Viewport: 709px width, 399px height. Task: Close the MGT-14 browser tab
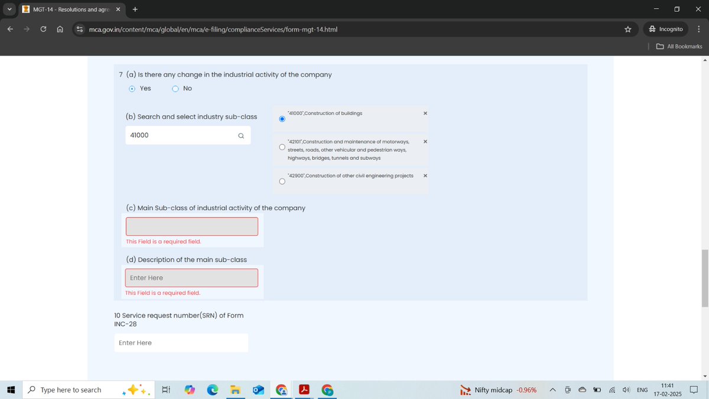118,9
